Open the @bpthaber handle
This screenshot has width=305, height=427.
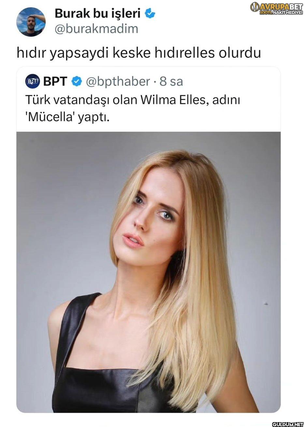(118, 81)
